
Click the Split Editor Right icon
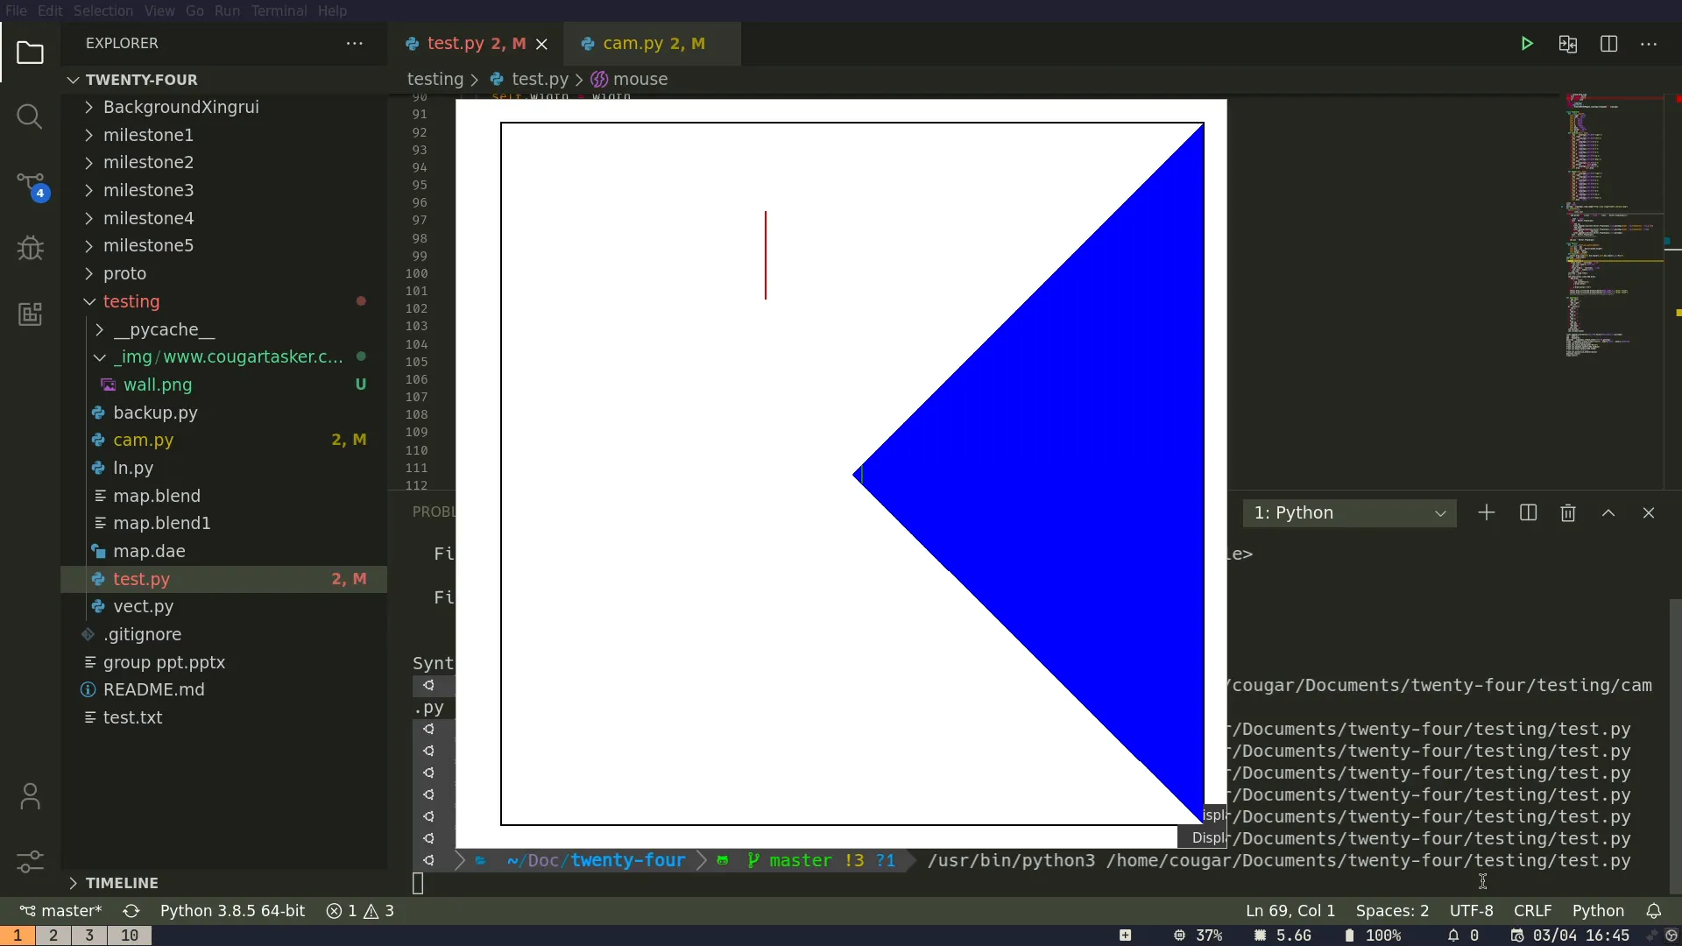pos(1609,44)
